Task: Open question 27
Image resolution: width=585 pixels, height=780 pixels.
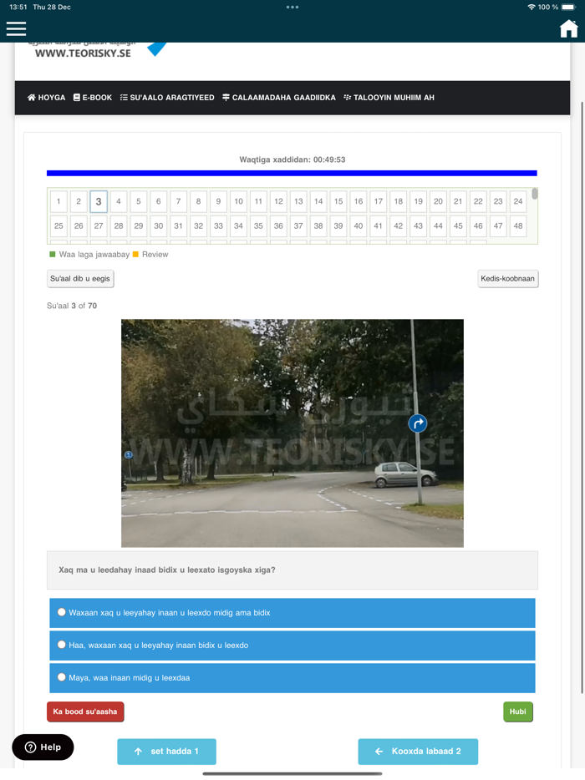Action: tap(99, 225)
